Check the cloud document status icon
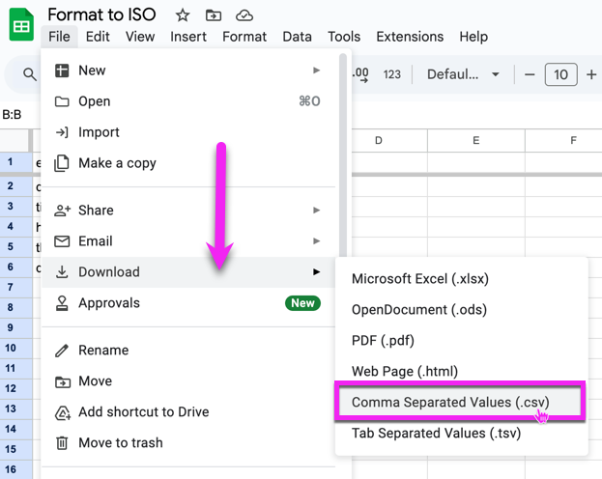Screen dimensions: 602x479 coord(244,15)
